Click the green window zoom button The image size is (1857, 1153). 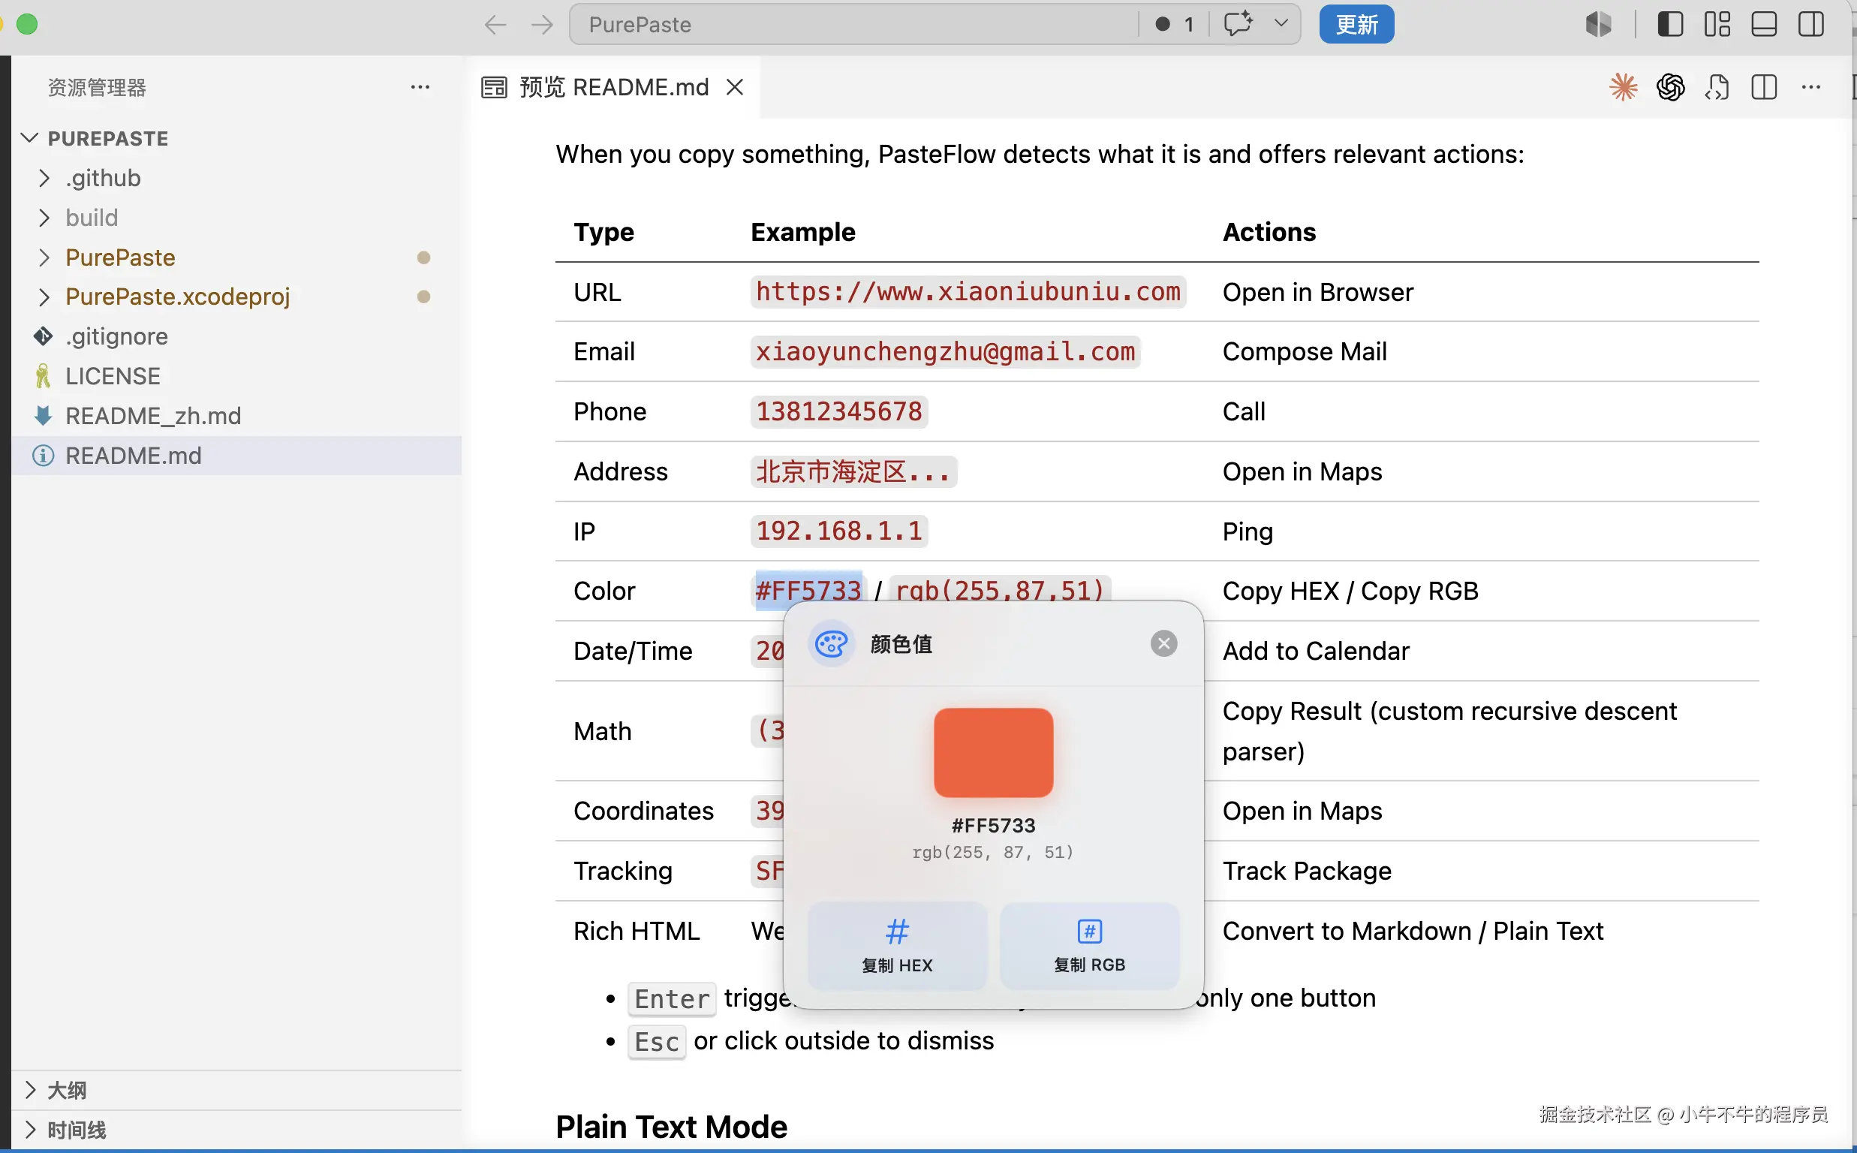(x=27, y=25)
